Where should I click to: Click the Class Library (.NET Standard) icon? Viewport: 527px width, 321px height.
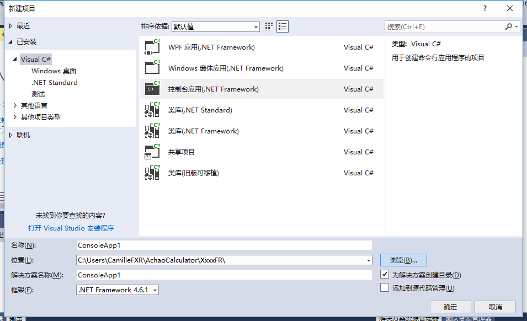152,110
